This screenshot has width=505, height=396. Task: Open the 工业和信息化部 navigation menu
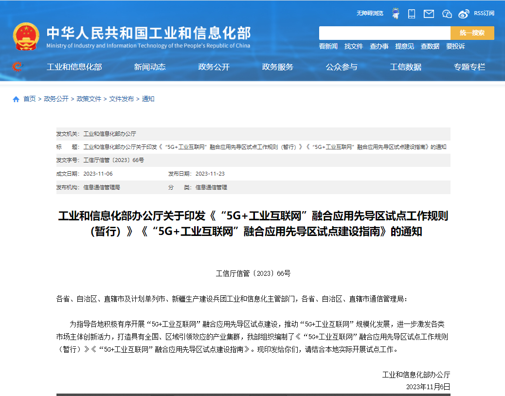[x=74, y=67]
